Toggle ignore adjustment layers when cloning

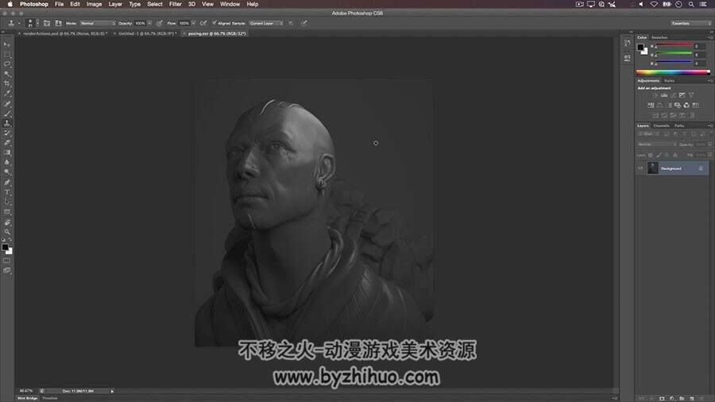coord(291,23)
